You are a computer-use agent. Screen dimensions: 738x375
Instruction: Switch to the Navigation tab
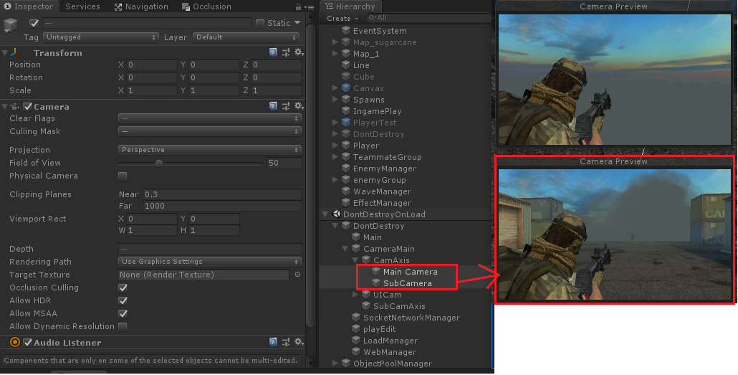(141, 6)
